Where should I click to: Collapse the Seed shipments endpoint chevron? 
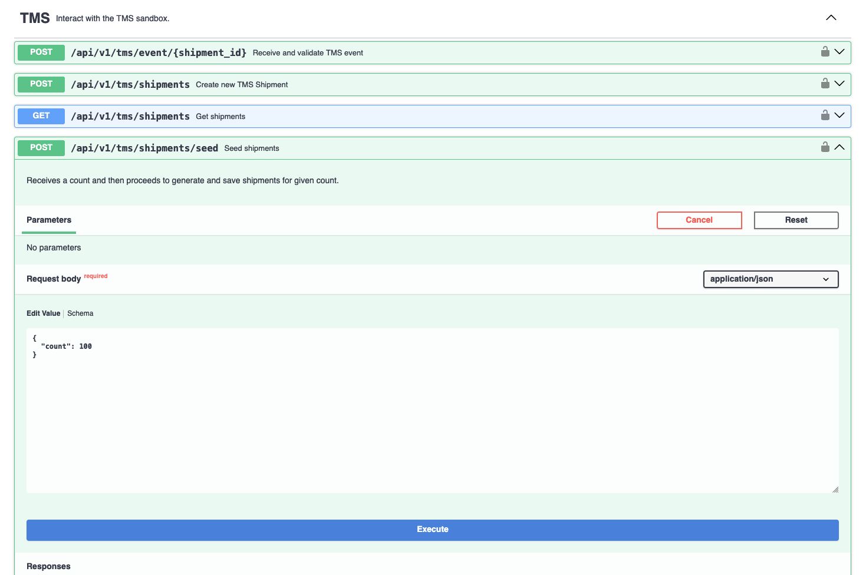point(839,147)
